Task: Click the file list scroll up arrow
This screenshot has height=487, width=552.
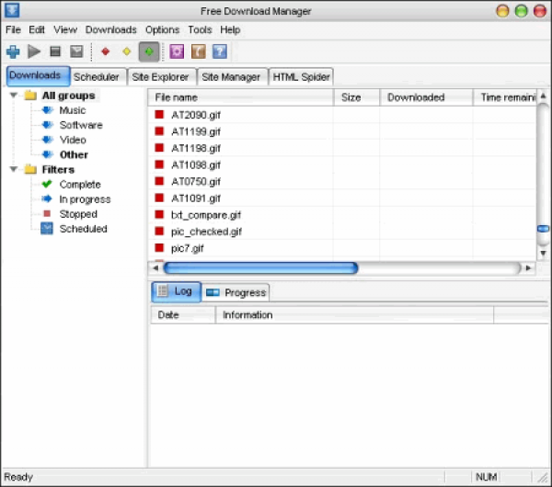Action: coord(543,96)
